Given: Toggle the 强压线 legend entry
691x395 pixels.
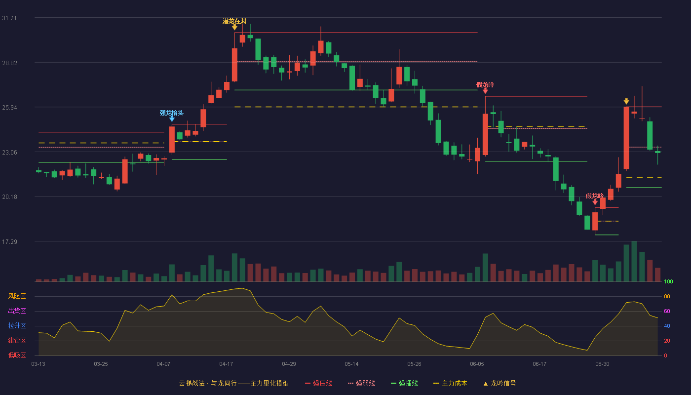Looking at the screenshot, I should [318, 383].
